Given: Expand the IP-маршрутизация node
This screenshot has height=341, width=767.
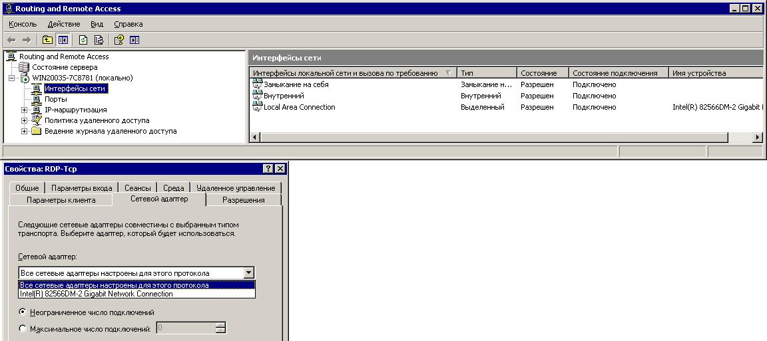Looking at the screenshot, I should point(25,110).
